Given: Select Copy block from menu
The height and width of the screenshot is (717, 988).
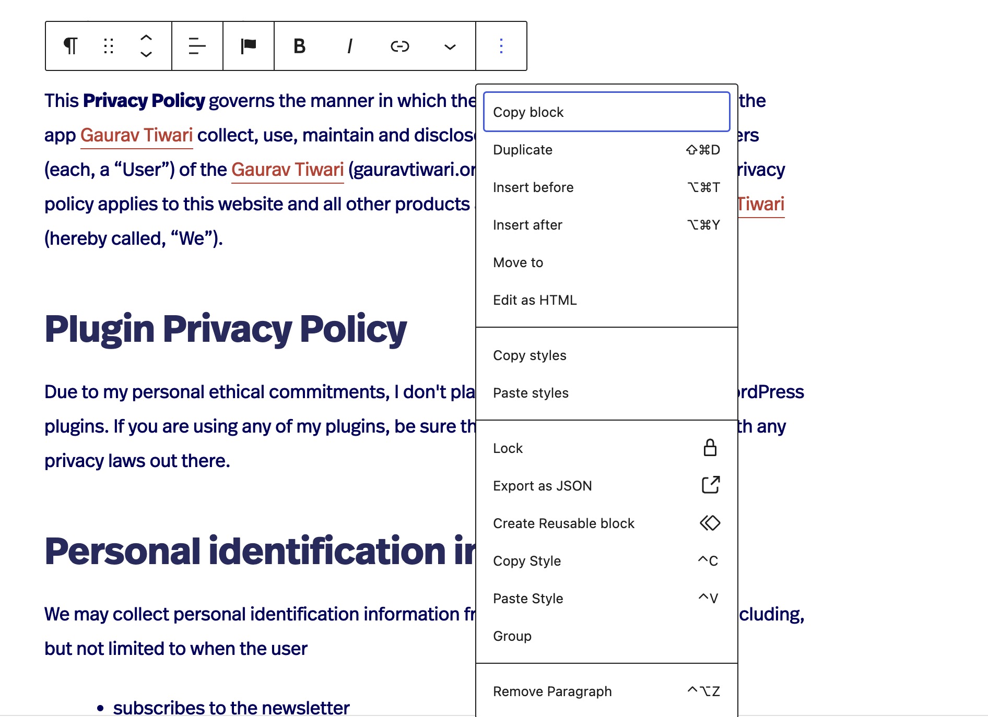Looking at the screenshot, I should tap(607, 112).
